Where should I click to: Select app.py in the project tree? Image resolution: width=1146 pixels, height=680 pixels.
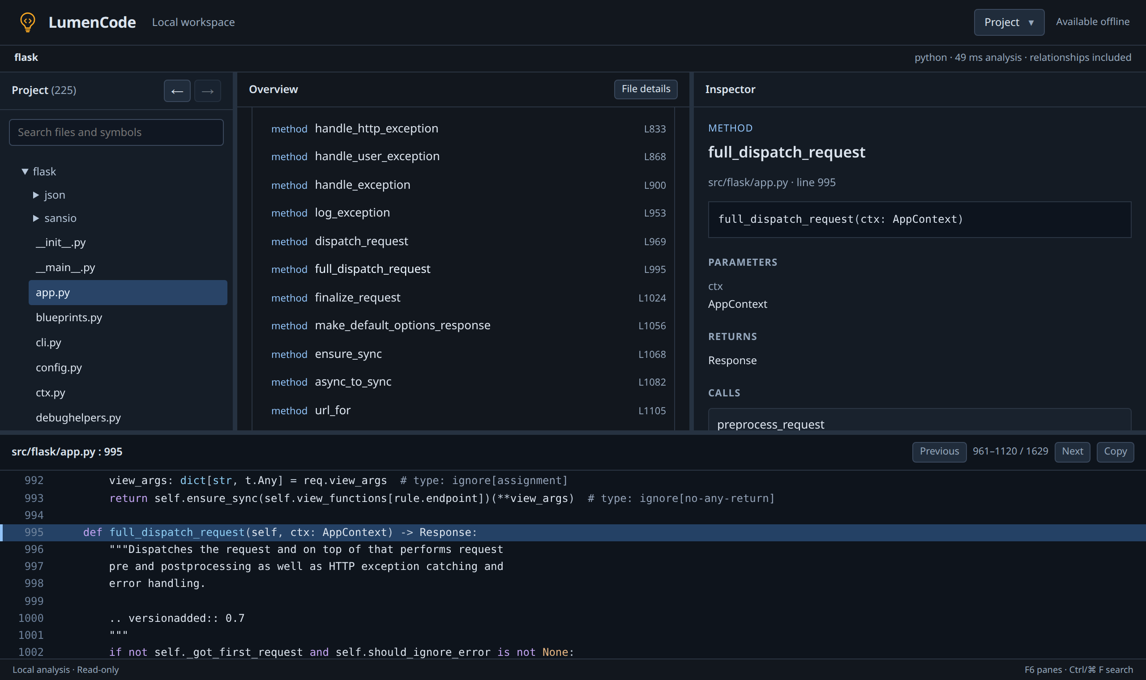(128, 292)
